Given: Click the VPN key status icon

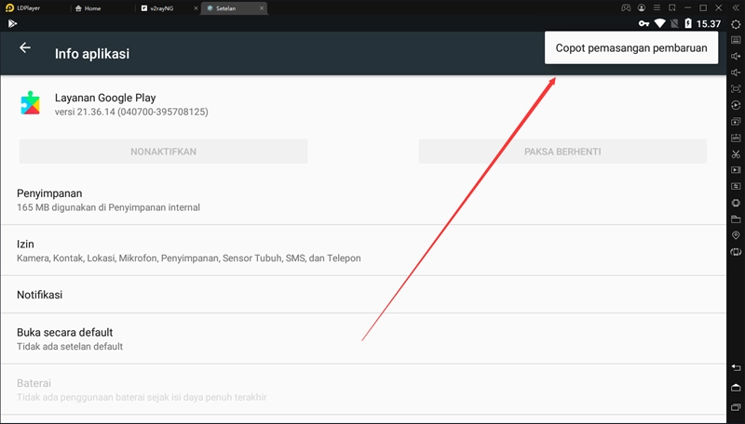Looking at the screenshot, I should pos(643,24).
